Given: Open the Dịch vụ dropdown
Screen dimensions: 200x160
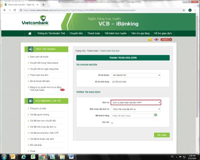Looking at the screenshot, I should pos(136,103).
